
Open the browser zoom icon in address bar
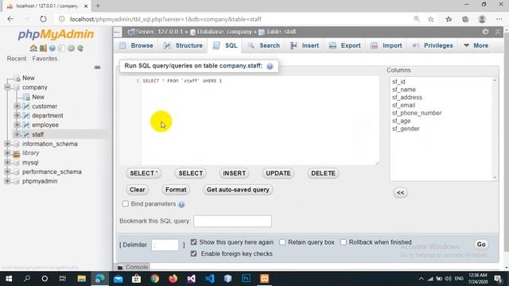click(417, 19)
